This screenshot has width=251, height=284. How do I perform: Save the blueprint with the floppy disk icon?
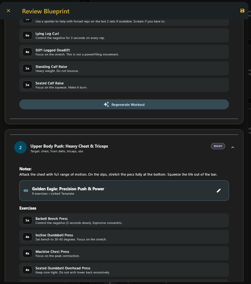click(x=242, y=10)
